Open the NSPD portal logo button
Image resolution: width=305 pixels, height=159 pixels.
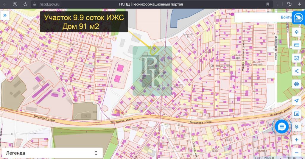(x=298, y=18)
